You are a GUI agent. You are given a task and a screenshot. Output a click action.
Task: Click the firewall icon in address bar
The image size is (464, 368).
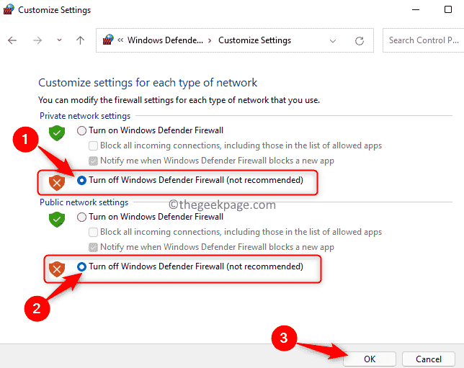click(x=109, y=40)
